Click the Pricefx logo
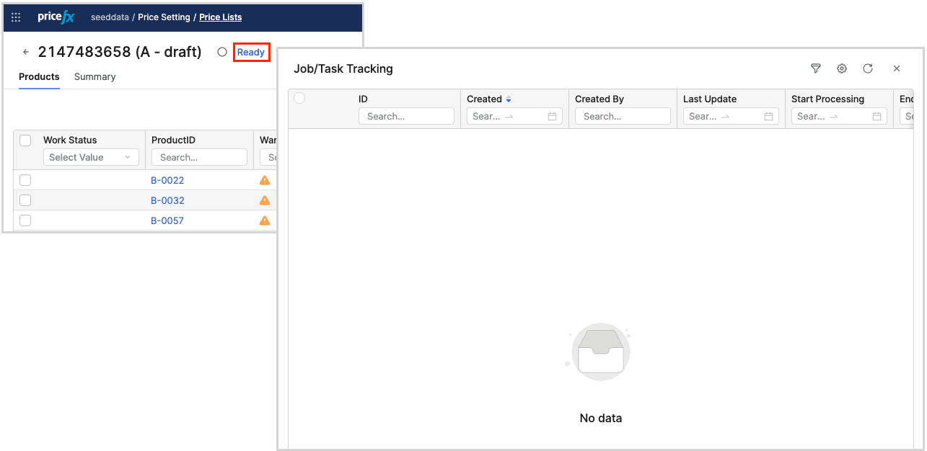The height and width of the screenshot is (451, 927). pyautogui.click(x=56, y=17)
